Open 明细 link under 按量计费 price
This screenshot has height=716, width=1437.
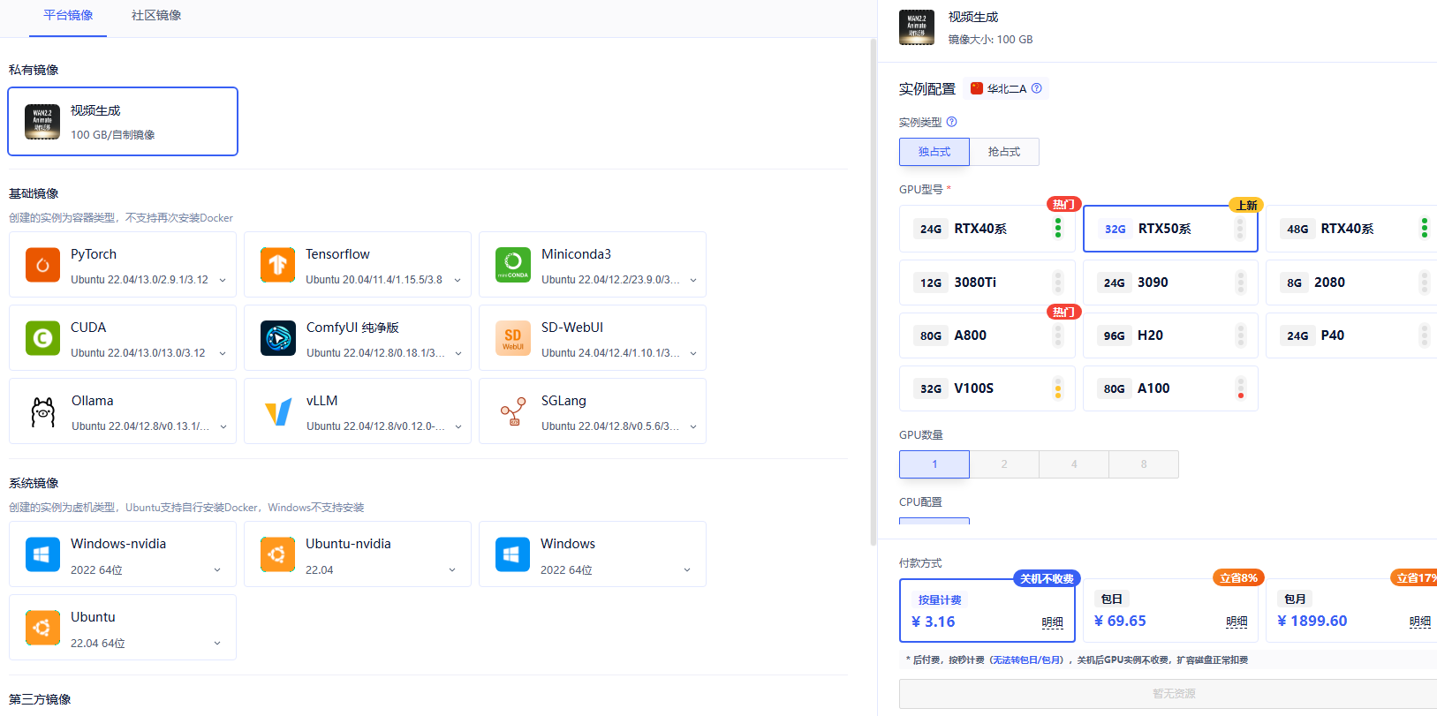1052,622
